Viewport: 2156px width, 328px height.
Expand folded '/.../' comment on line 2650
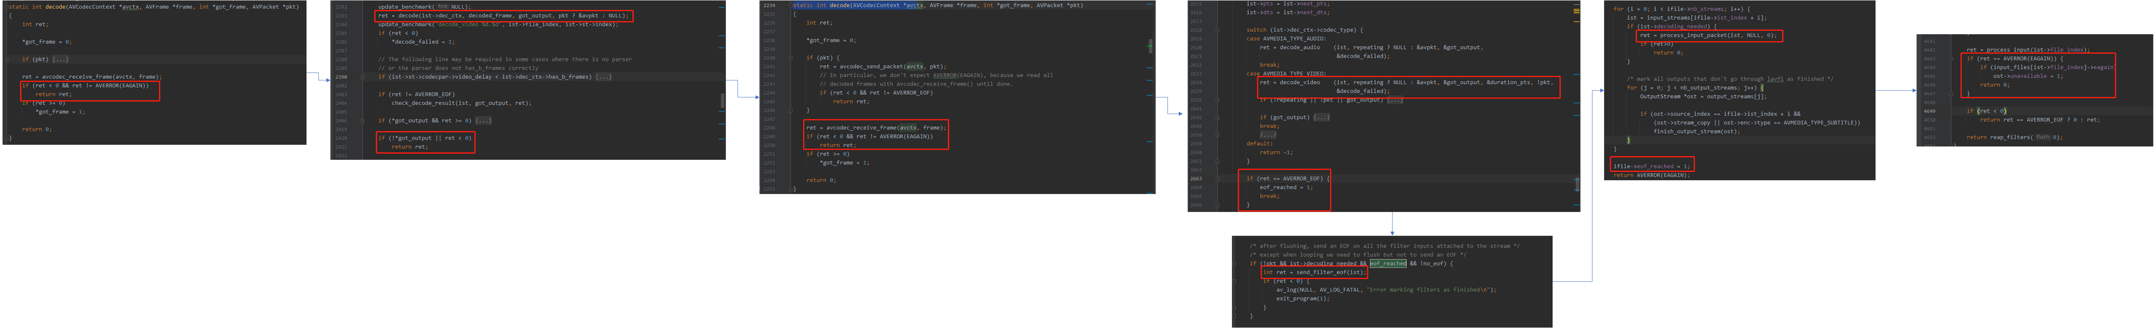click(x=1268, y=135)
